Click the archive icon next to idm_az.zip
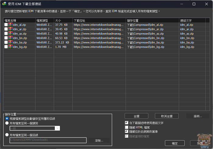213x149 pixels. point(11,34)
